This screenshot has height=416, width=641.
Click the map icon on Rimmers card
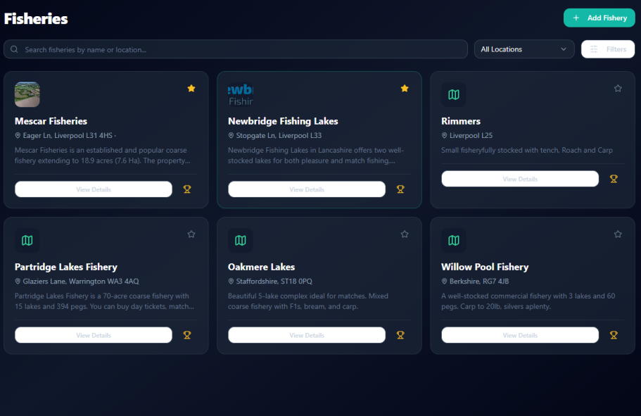454,94
